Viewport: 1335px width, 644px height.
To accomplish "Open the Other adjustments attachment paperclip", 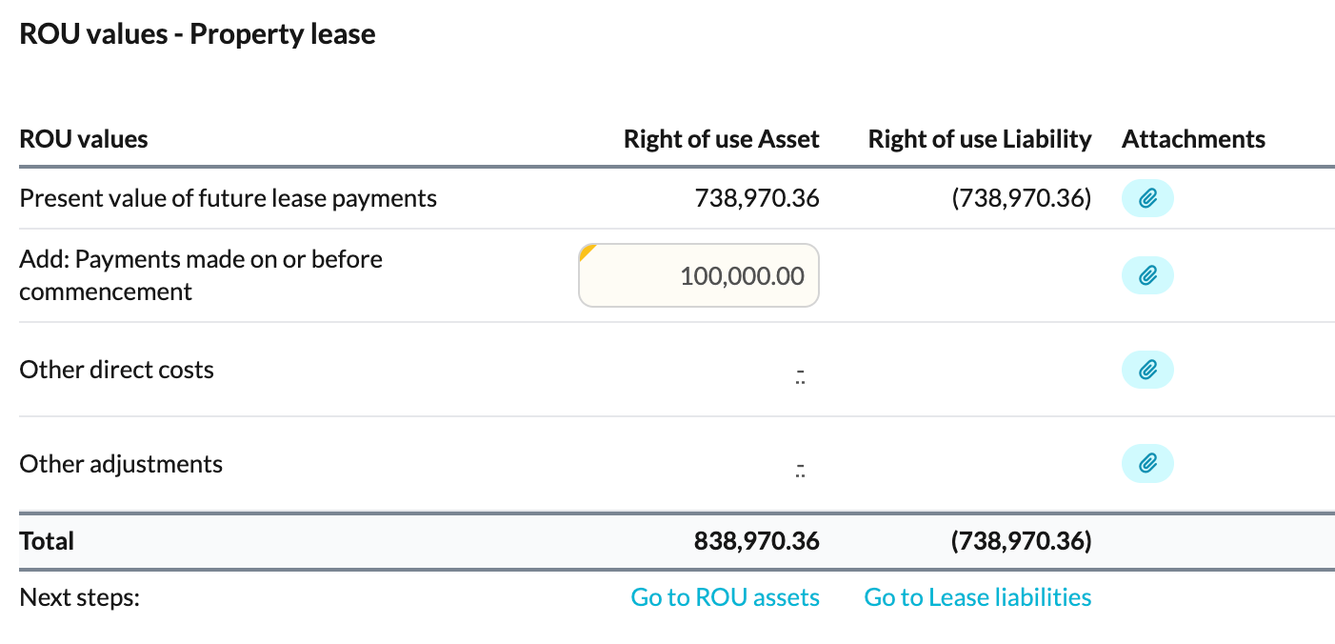I will tap(1147, 464).
